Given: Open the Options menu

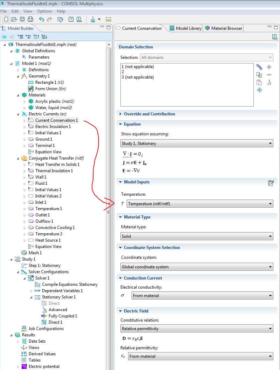Looking at the screenshot, I should click(x=44, y=11).
